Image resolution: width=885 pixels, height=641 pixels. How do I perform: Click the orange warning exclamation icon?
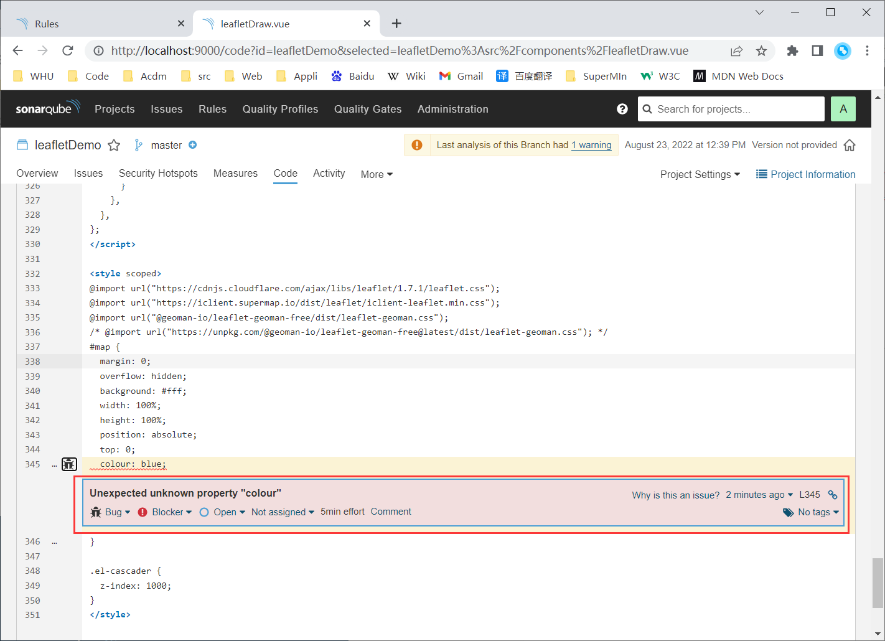pos(417,145)
